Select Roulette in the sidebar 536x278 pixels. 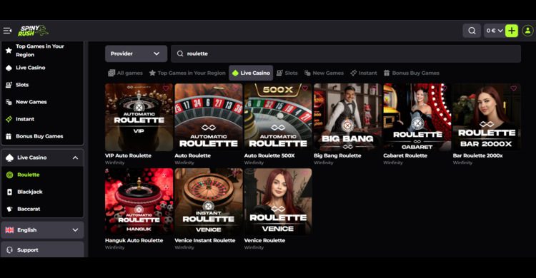point(42,175)
